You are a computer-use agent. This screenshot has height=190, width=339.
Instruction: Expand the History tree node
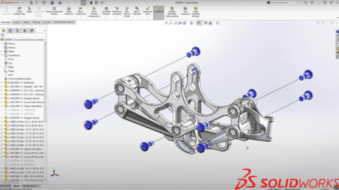tap(2, 44)
